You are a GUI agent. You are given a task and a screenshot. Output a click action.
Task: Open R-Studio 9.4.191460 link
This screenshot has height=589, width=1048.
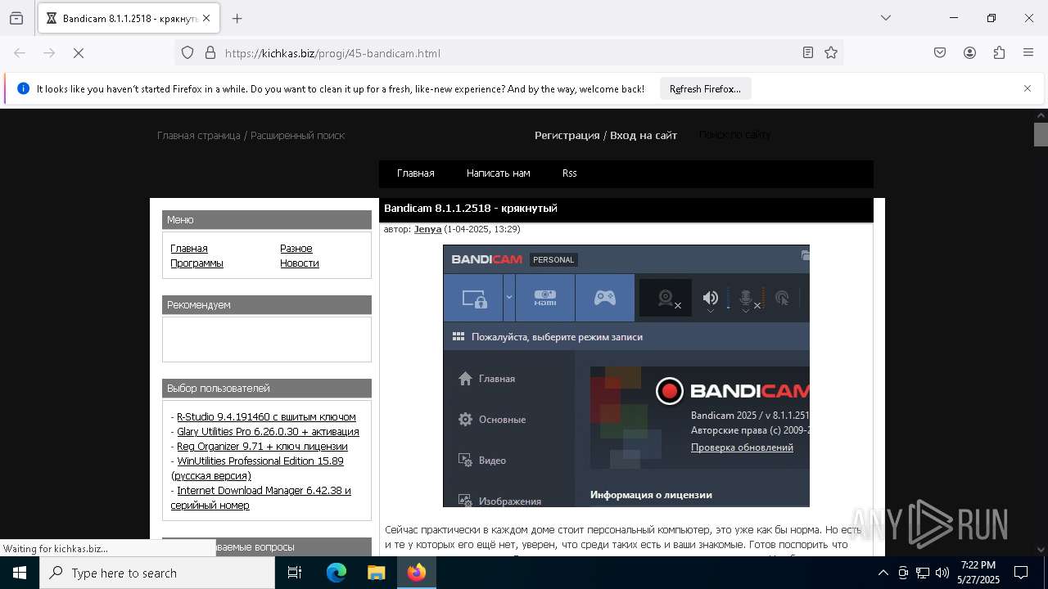[266, 417]
